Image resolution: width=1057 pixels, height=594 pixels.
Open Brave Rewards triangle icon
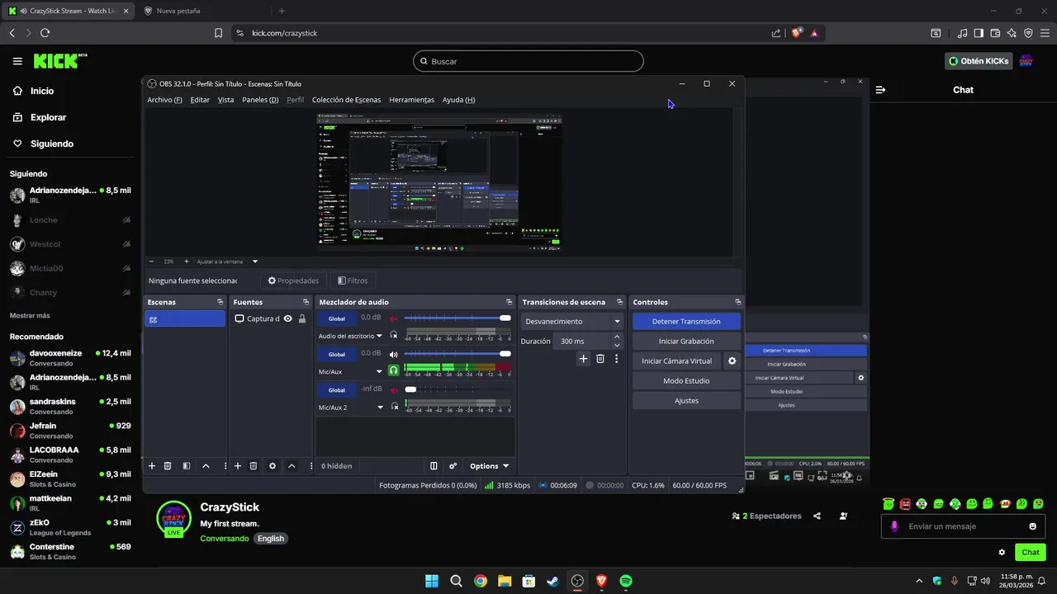814,33
